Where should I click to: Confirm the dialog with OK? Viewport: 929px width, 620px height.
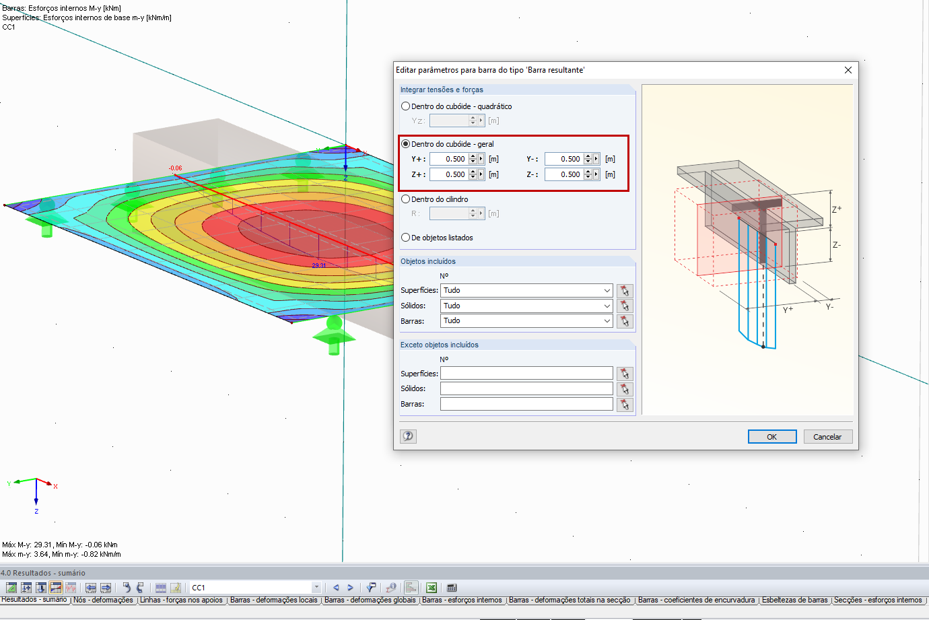point(772,437)
